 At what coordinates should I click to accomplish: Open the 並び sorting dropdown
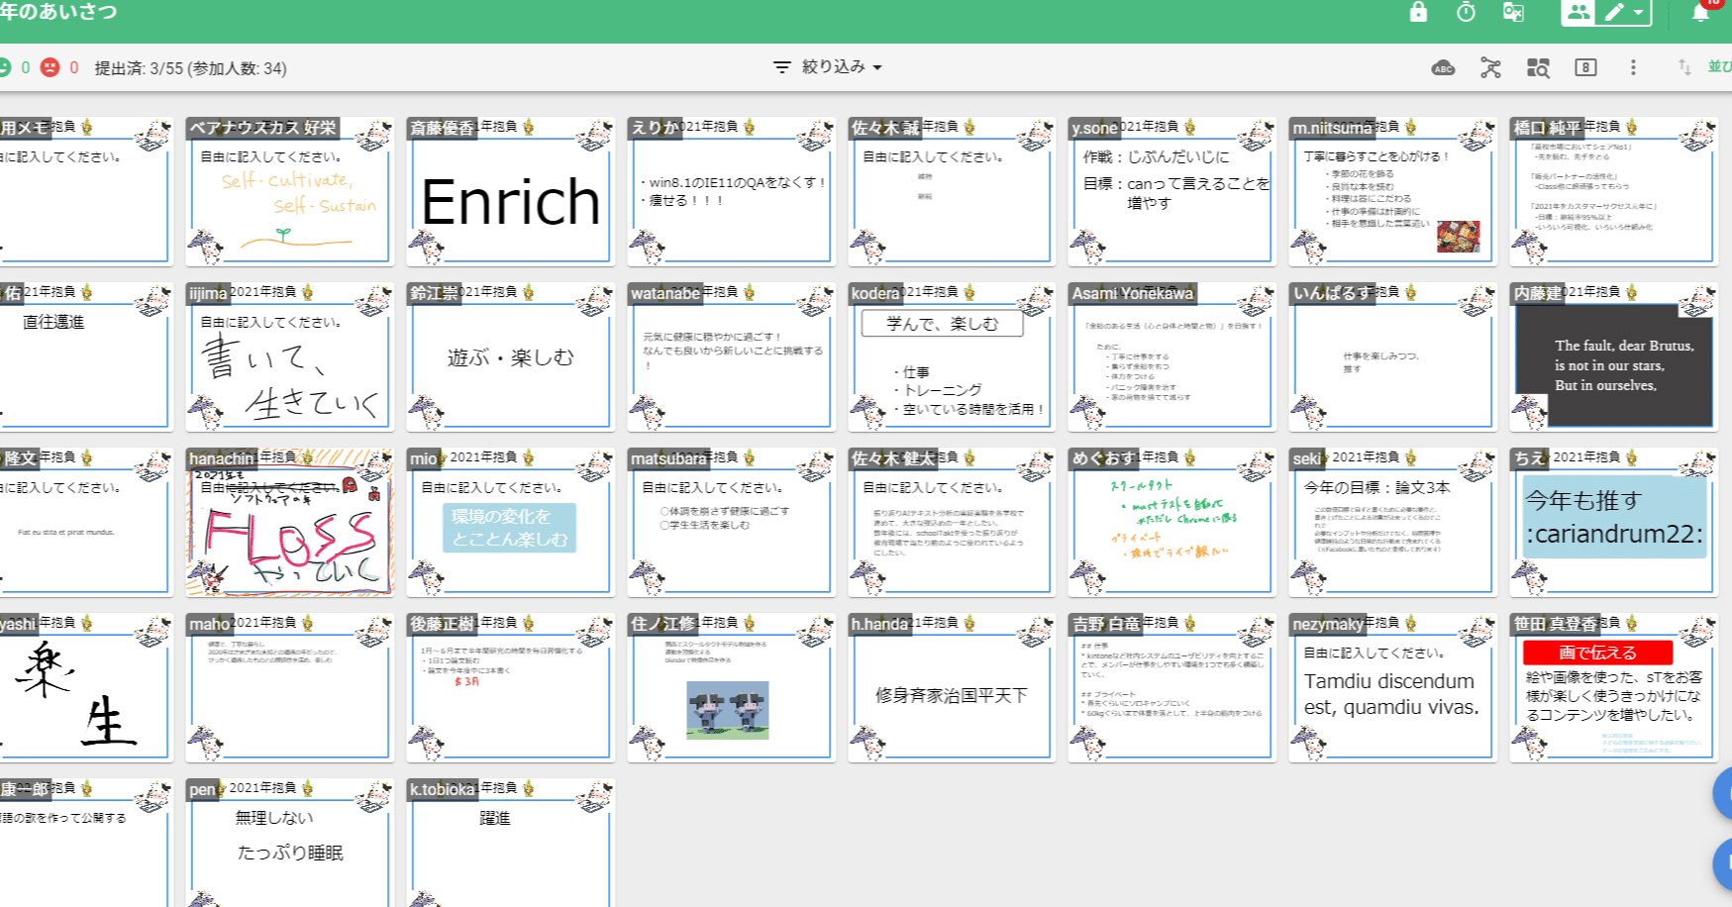1719,66
